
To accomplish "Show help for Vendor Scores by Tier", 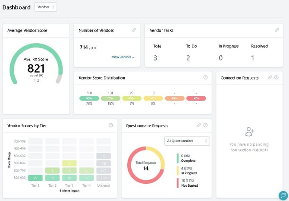I will tap(111, 125).
